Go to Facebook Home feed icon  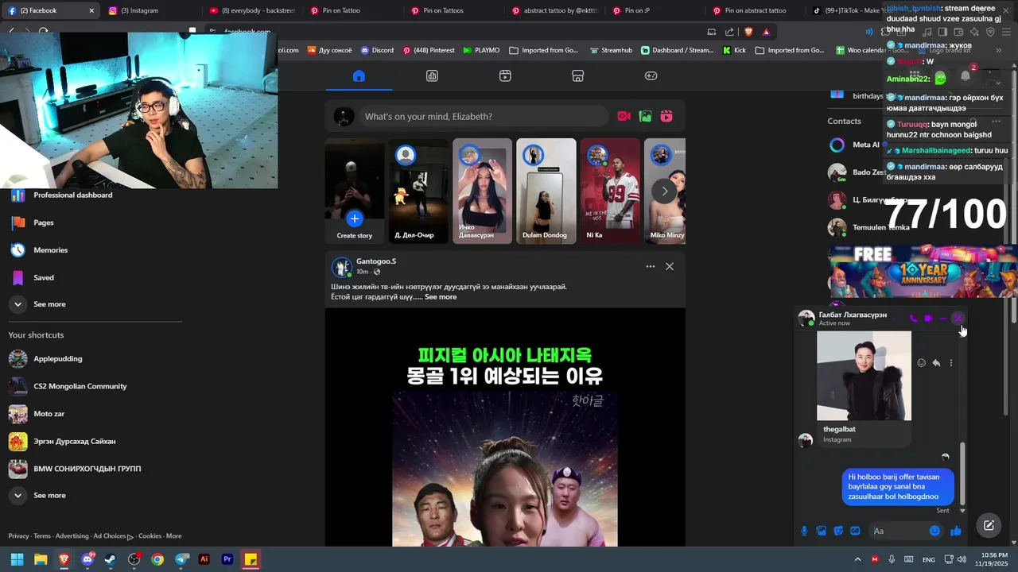click(359, 76)
